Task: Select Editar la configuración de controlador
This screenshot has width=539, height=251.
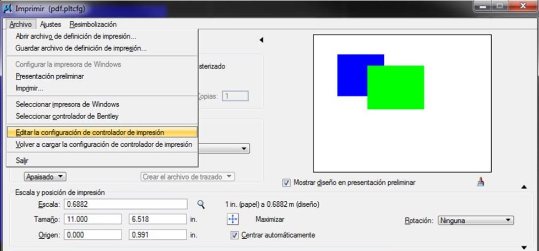Action: click(102, 132)
